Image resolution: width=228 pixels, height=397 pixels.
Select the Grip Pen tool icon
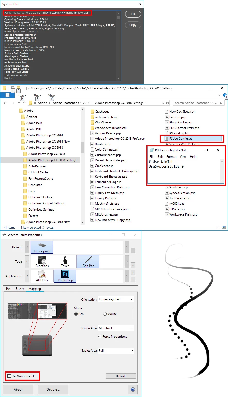coord(88,262)
